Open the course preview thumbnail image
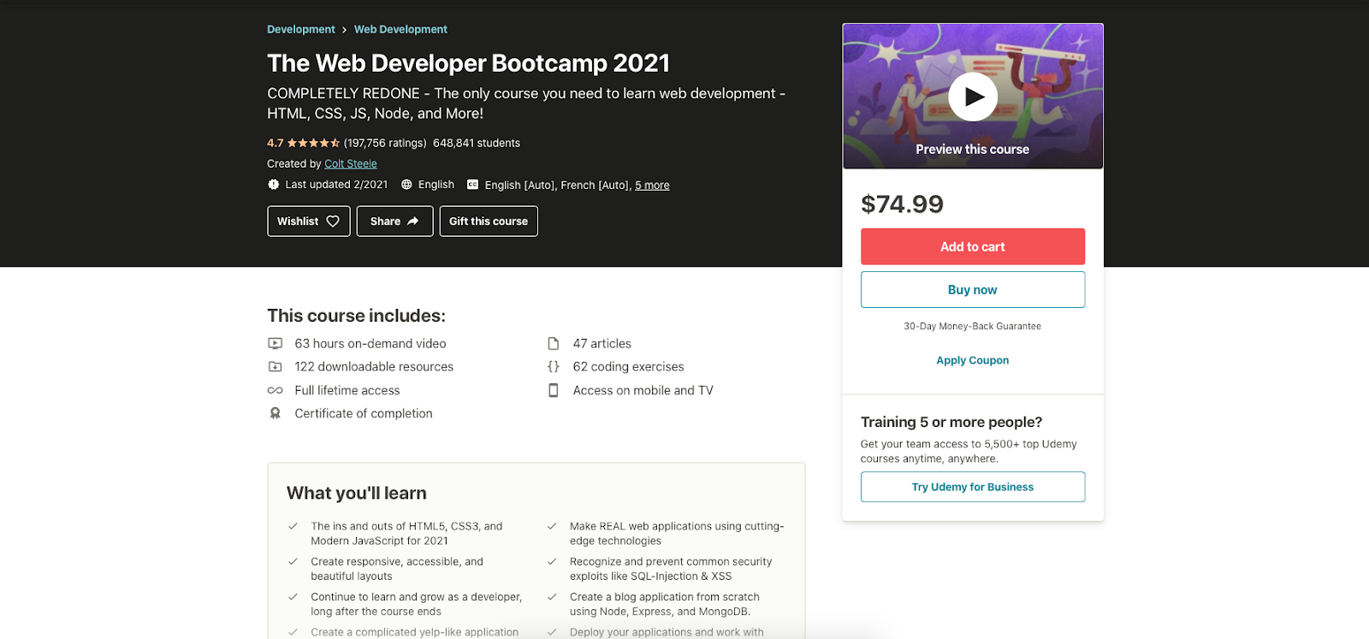 tap(973, 96)
